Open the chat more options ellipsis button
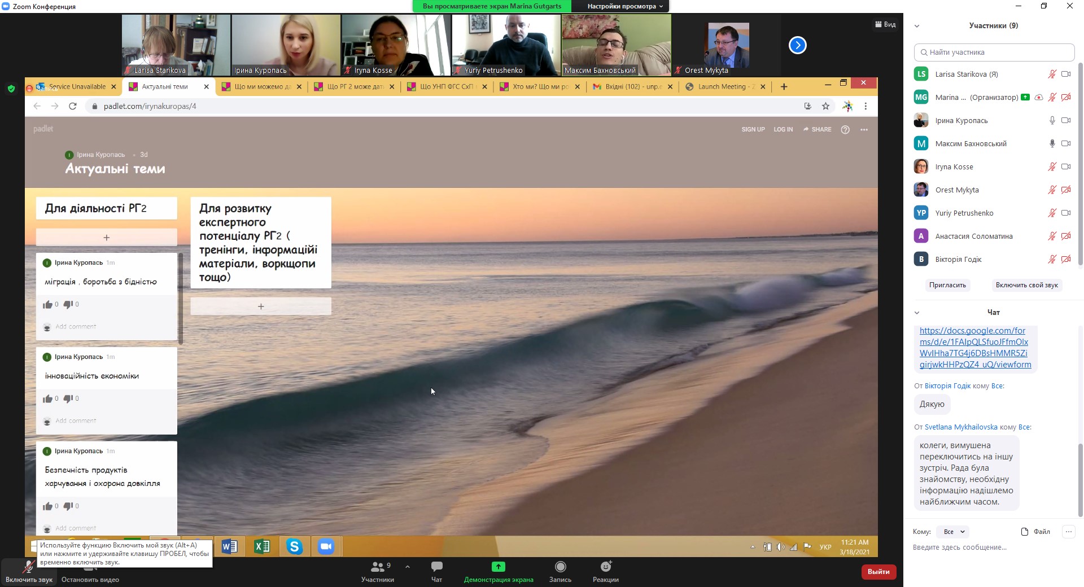Image resolution: width=1084 pixels, height=587 pixels. tap(1068, 532)
